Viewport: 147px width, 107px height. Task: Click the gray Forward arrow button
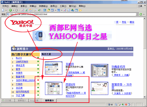pyautogui.click(x=16, y=10)
